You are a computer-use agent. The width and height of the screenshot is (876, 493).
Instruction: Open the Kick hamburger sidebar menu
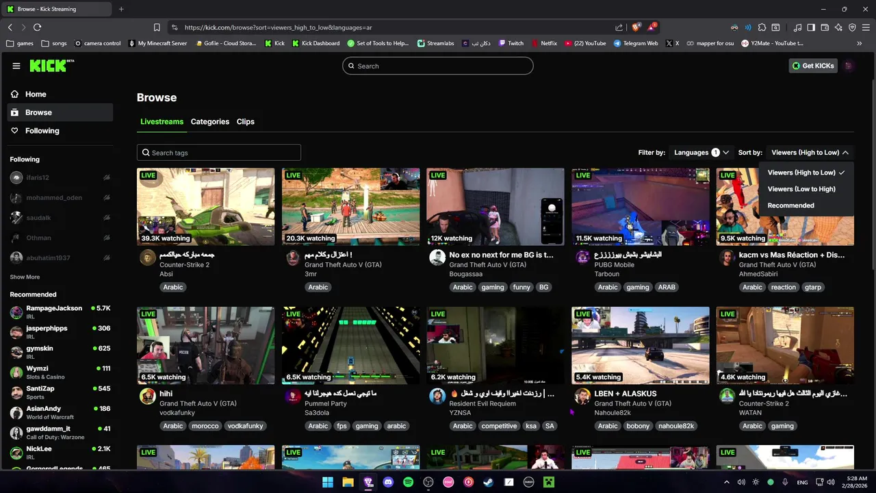(x=16, y=66)
